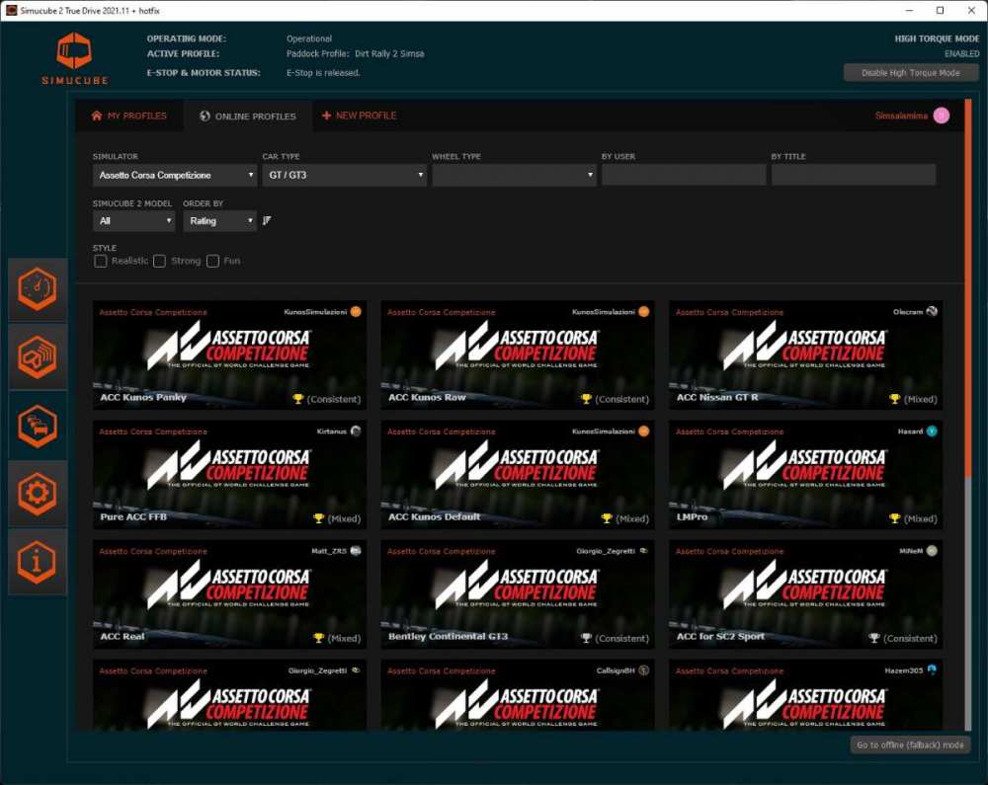Click trophy icon on Bentley Continental GT3 card
988x785 pixels.
(x=586, y=638)
